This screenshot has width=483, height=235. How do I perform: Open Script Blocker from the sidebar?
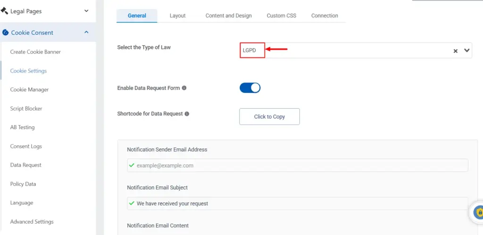click(26, 108)
